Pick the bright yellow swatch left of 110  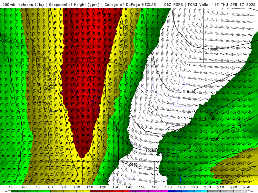click(x=86, y=191)
